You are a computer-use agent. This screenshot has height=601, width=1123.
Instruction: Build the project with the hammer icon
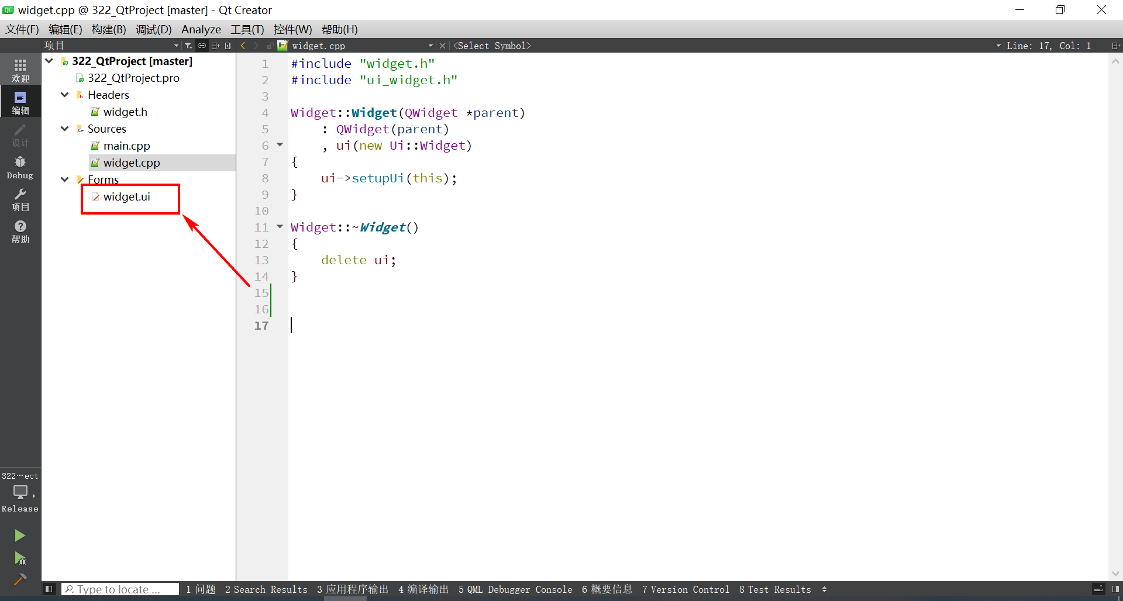coord(20,579)
